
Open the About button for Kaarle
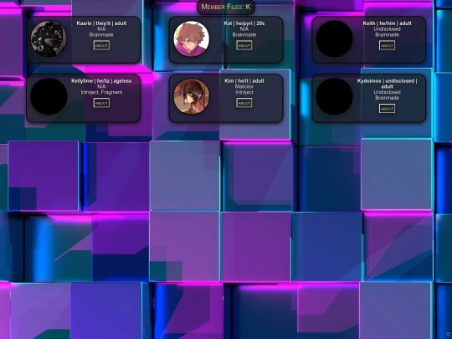click(101, 45)
